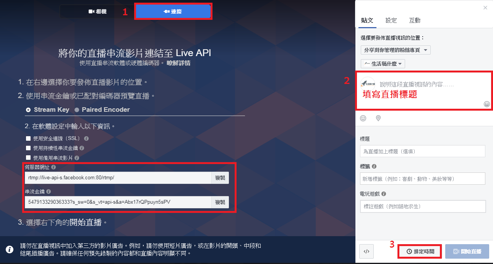
Task: Click emoji picker icon inside description box
Action: tap(487, 104)
